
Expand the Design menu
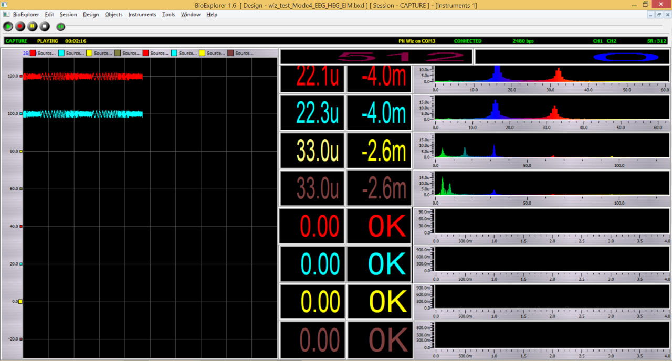point(91,15)
